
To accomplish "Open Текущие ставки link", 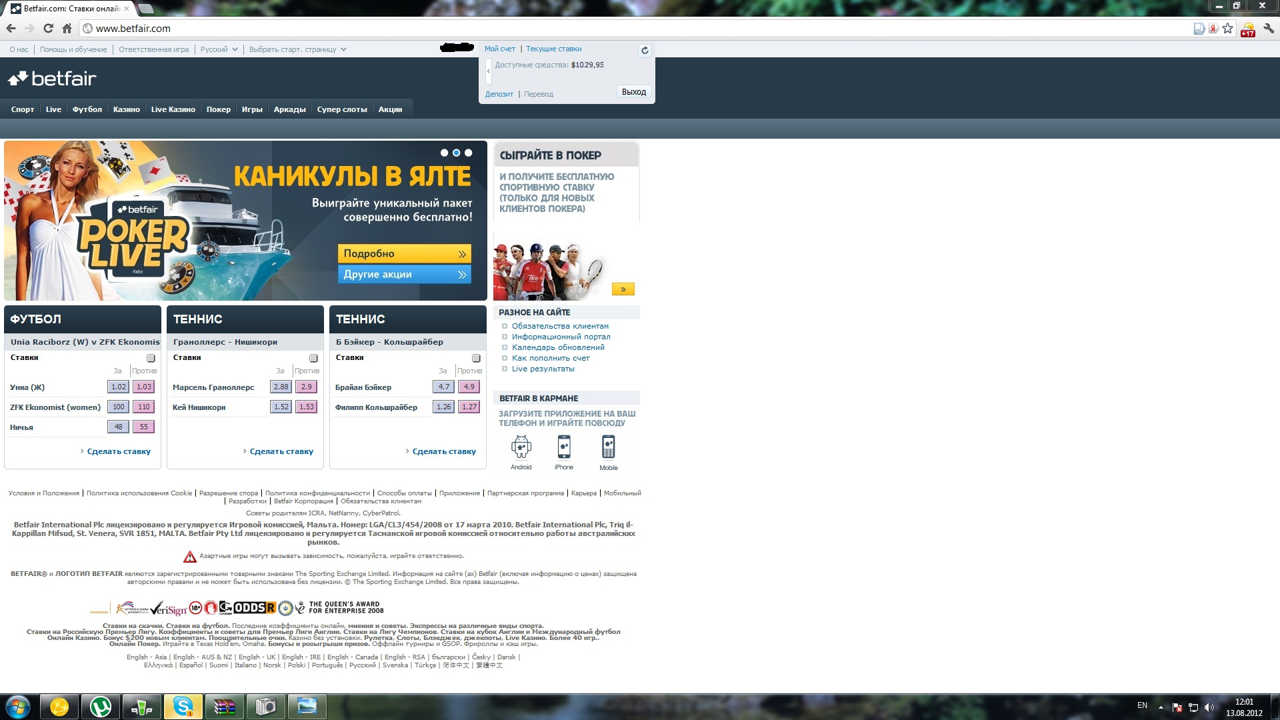I will 553,49.
